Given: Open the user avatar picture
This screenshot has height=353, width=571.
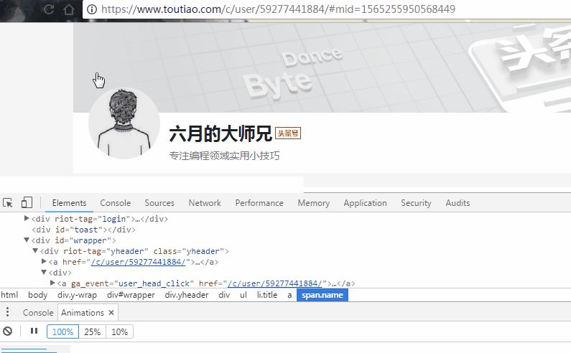Looking at the screenshot, I should point(124,123).
